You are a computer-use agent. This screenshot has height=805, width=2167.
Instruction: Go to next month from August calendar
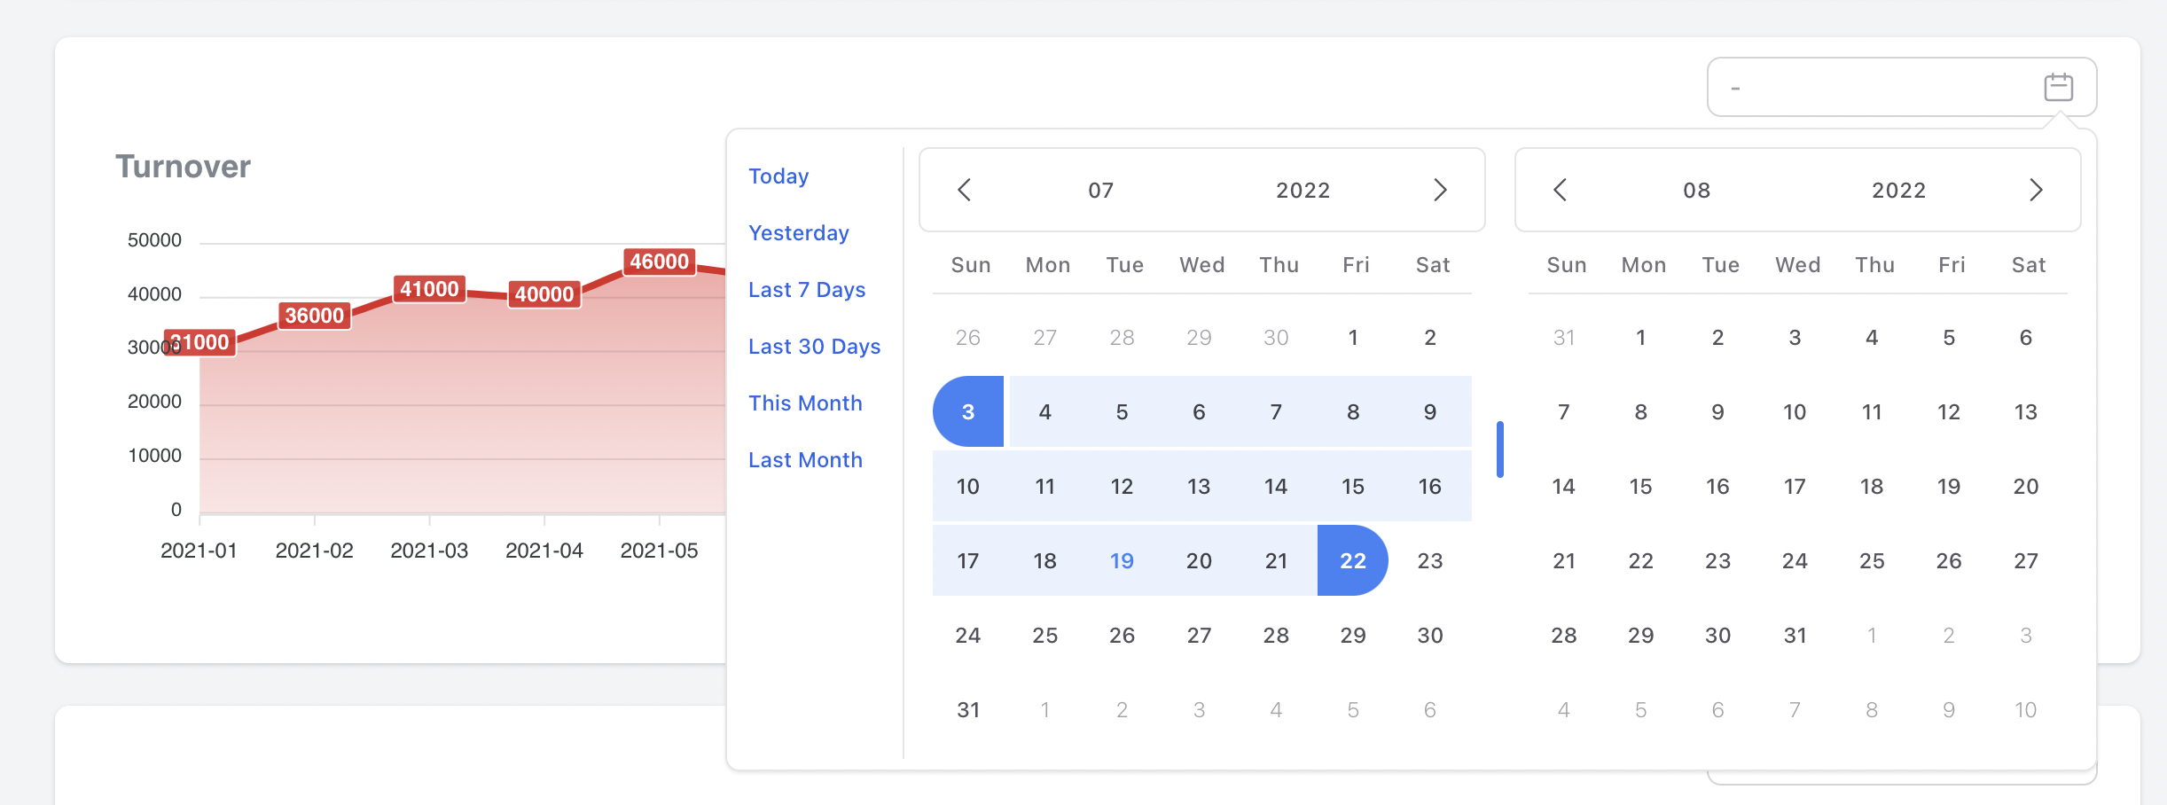coord(2036,190)
